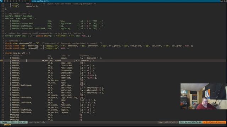Place cursor on the #define MODKEY Mod4Mask line
This screenshot has width=227, height=127.
pyautogui.click(x=19, y=16)
